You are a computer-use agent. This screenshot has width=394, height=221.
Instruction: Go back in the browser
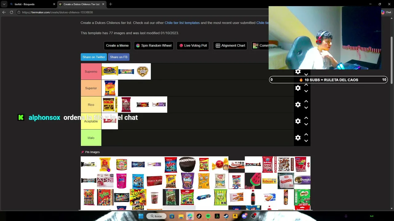[x=4, y=12]
